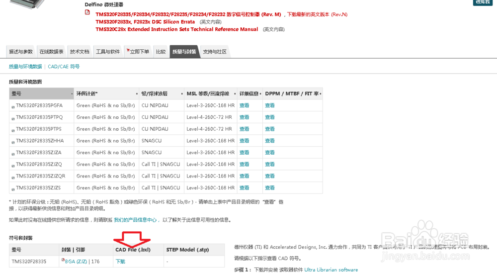Switch to the 工具与软件 tab

point(108,52)
